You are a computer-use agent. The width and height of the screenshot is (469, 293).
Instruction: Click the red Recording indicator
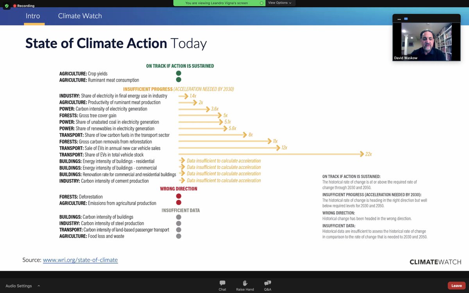pos(24,6)
